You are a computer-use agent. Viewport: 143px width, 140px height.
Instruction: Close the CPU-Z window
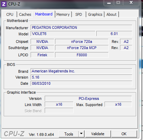pyautogui.click(x=131, y=2)
